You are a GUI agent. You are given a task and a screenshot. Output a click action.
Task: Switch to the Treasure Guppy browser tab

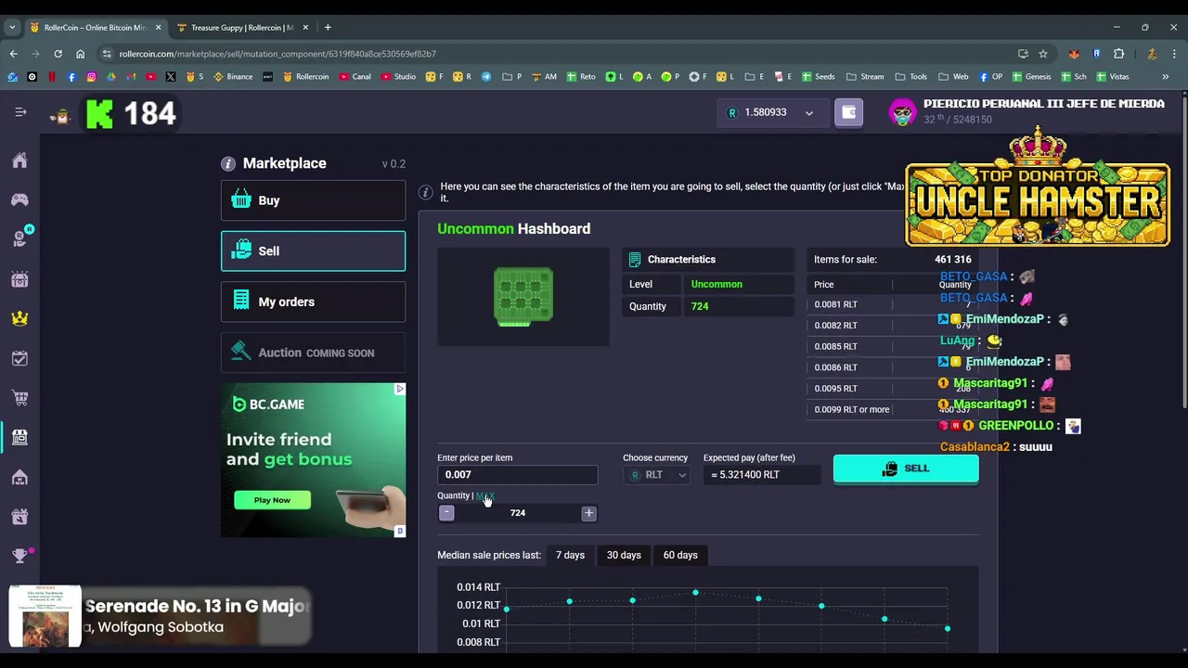click(x=243, y=28)
